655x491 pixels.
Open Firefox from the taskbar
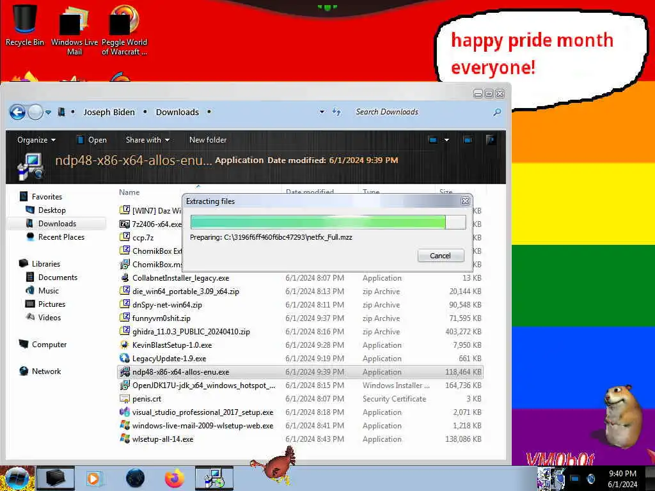(x=174, y=478)
